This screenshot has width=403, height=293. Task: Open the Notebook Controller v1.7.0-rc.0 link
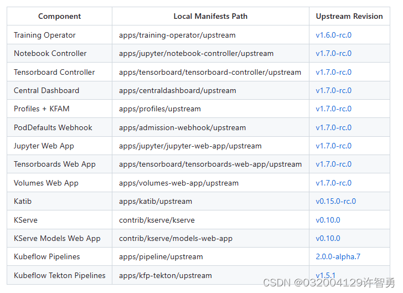click(x=333, y=53)
